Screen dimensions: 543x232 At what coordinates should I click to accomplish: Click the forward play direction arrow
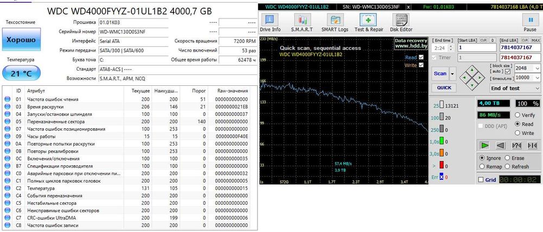[x=485, y=146]
